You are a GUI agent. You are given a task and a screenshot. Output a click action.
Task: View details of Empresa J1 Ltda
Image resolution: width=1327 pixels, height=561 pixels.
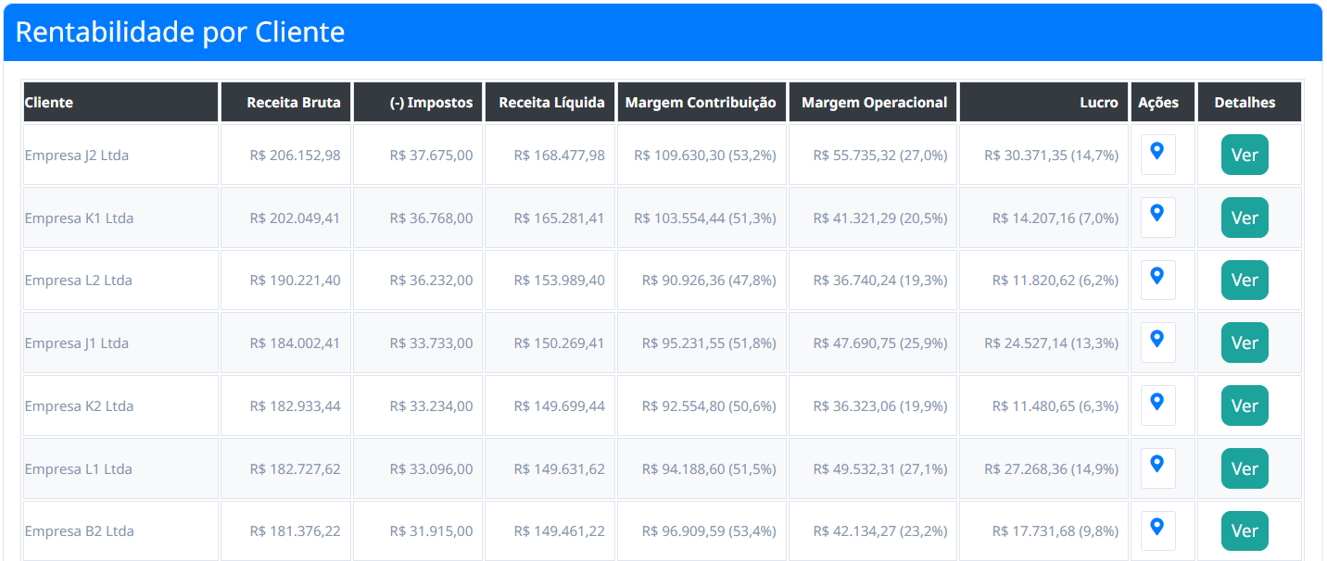(1245, 343)
